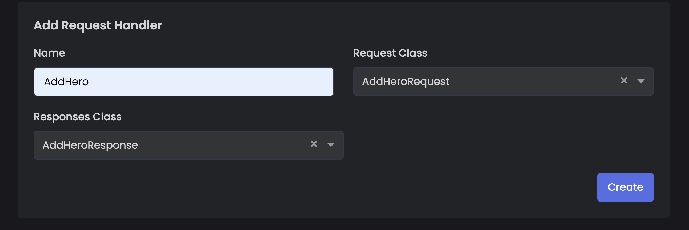Click the Name field label
The height and width of the screenshot is (230, 689).
50,53
